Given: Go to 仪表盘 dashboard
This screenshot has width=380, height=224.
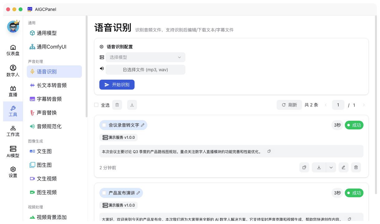Looking at the screenshot, I should [13, 50].
